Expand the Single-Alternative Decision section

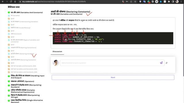coord(27,101)
